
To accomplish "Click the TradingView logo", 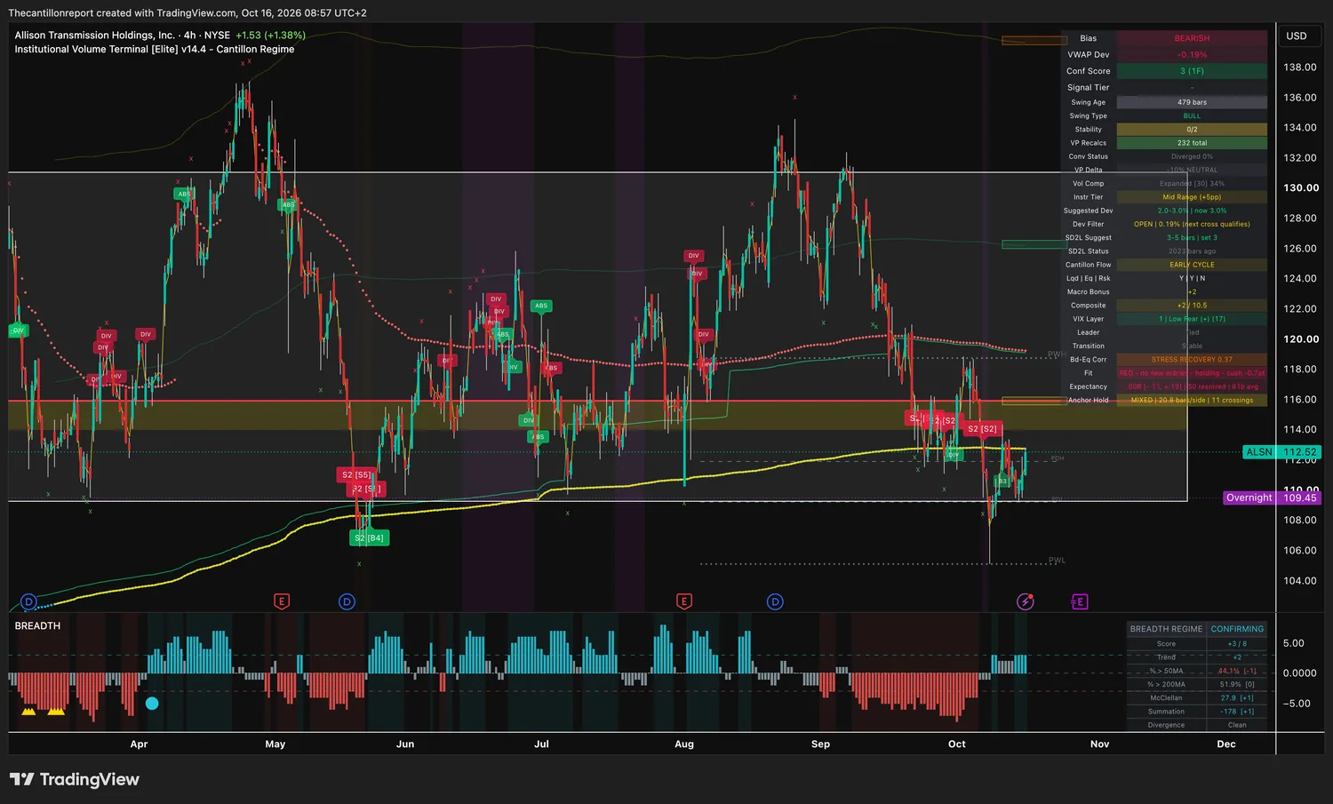I will [x=75, y=779].
